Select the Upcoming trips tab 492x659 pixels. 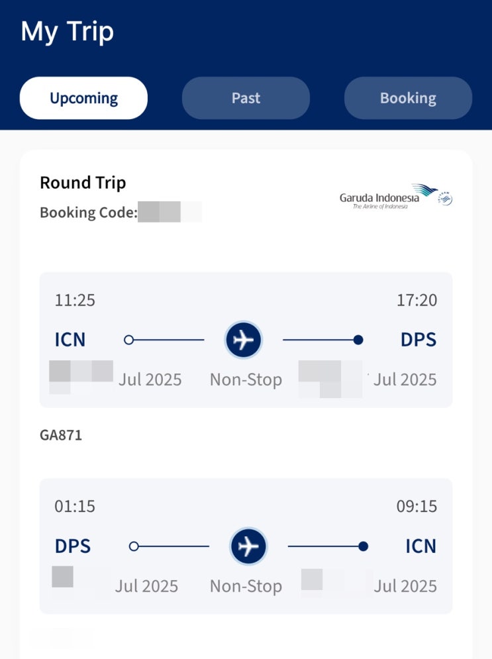83,98
